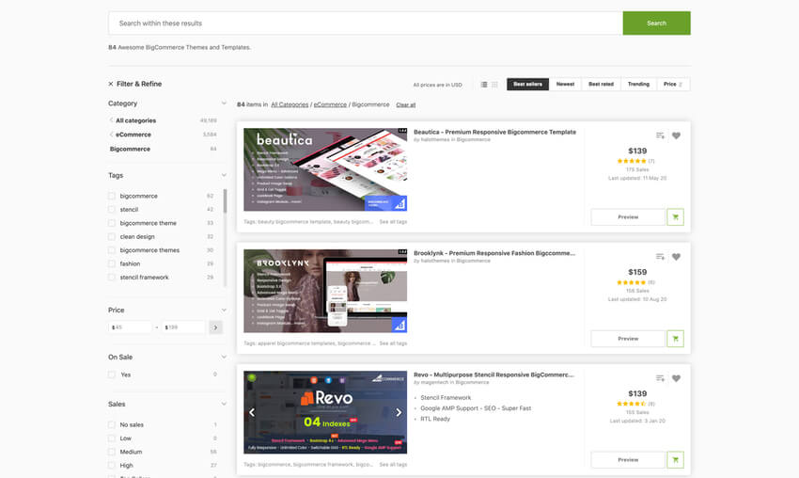Check the bigcommerce tag filter
Image resolution: width=799 pixels, height=478 pixels.
[x=112, y=196]
